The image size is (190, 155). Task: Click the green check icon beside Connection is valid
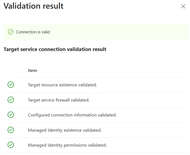(11, 32)
